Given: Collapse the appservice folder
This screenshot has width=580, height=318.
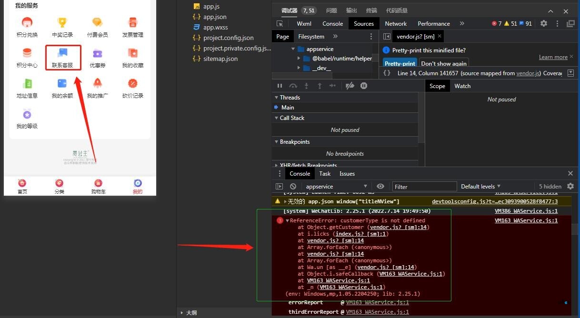Looking at the screenshot, I should pos(293,49).
